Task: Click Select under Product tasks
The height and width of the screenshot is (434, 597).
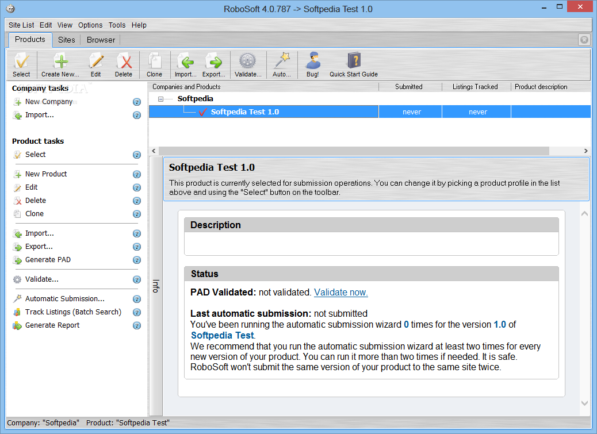Action: click(x=36, y=155)
